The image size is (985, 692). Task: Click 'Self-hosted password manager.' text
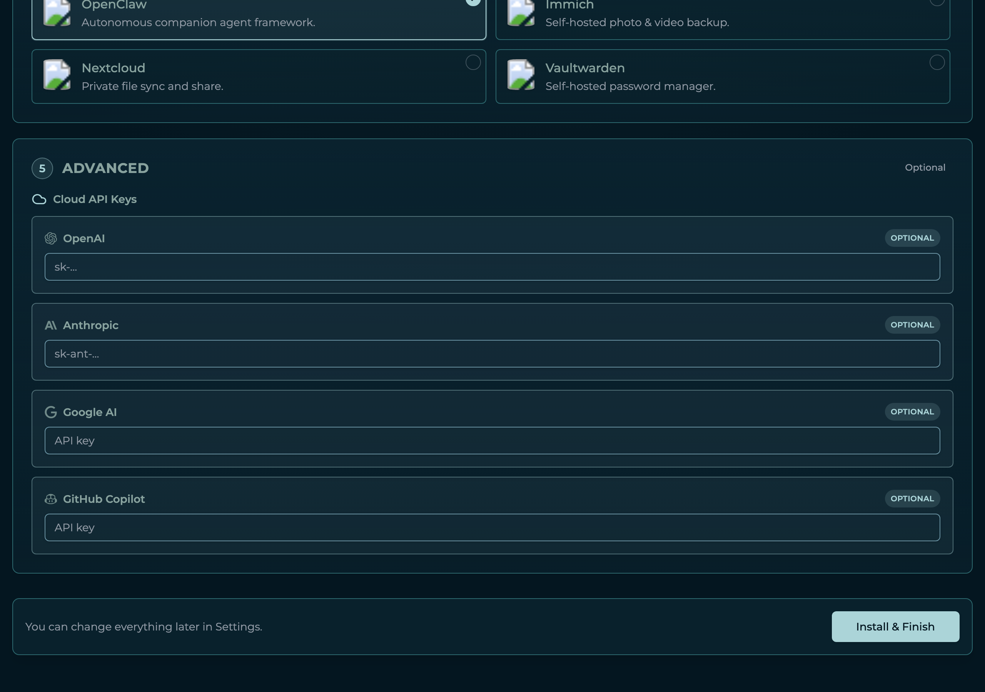click(630, 86)
